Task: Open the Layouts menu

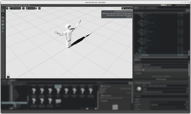Action: 25,5
